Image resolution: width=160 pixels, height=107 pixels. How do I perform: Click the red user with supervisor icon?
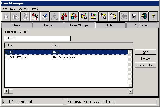[x=35, y=16]
